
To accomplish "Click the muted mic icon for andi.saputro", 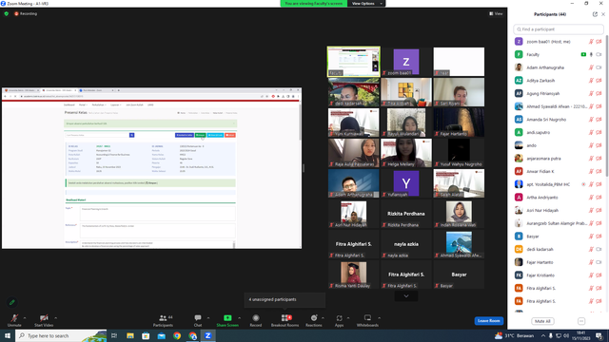I will 591,133.
